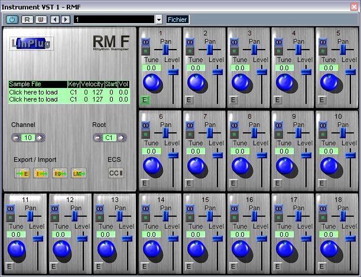The height and width of the screenshot is (277, 361).
Task: Click the preset name field showing 1
Action: pyautogui.click(x=114, y=19)
